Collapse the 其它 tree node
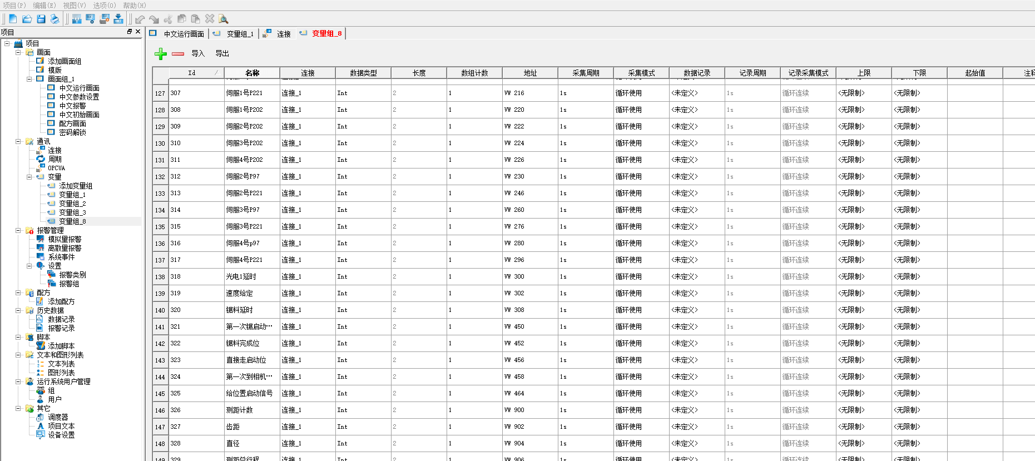Viewport: 1035px width, 461px height. click(18, 408)
